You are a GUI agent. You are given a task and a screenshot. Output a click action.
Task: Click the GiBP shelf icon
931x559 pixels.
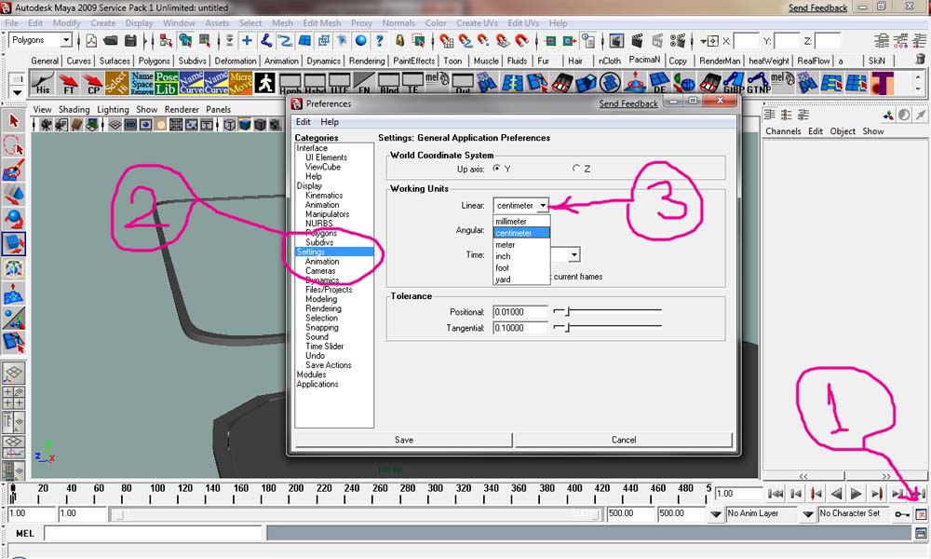coord(734,83)
